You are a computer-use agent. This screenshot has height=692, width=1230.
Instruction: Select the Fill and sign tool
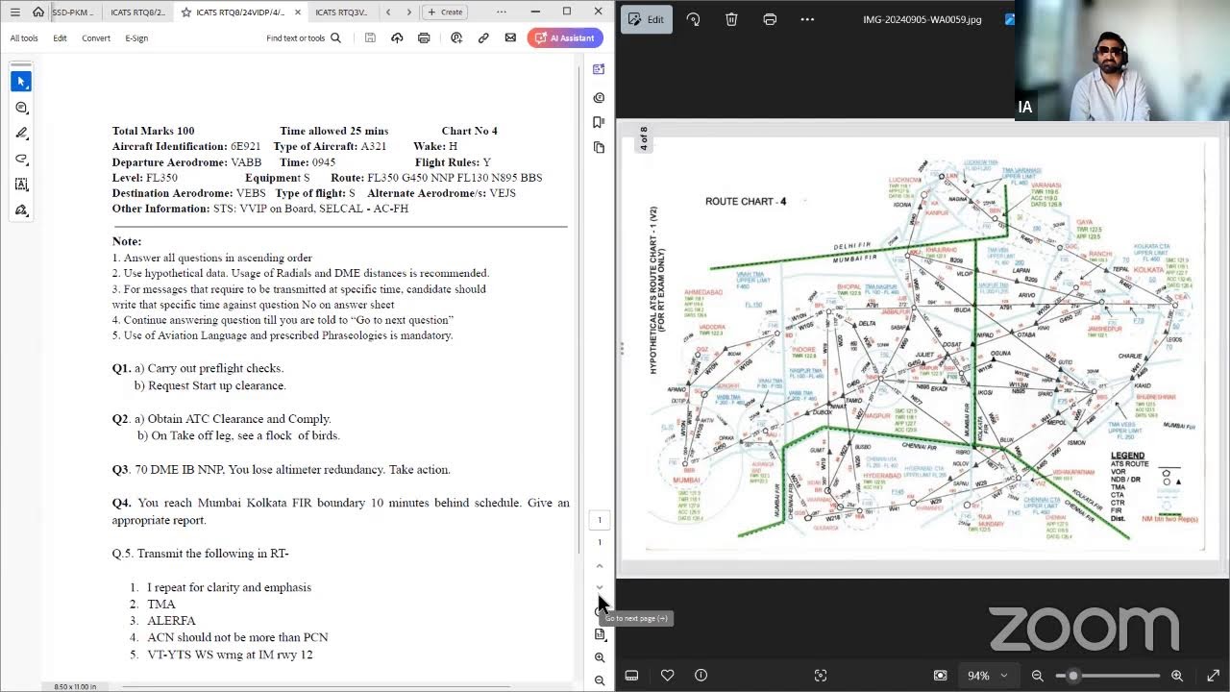click(x=21, y=210)
